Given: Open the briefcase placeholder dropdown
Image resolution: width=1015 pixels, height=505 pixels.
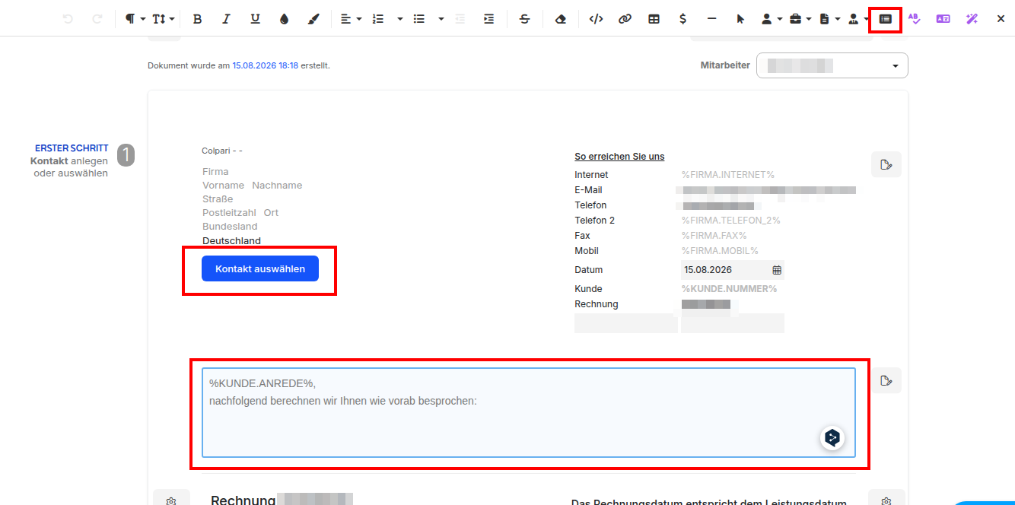Looking at the screenshot, I should 799,19.
